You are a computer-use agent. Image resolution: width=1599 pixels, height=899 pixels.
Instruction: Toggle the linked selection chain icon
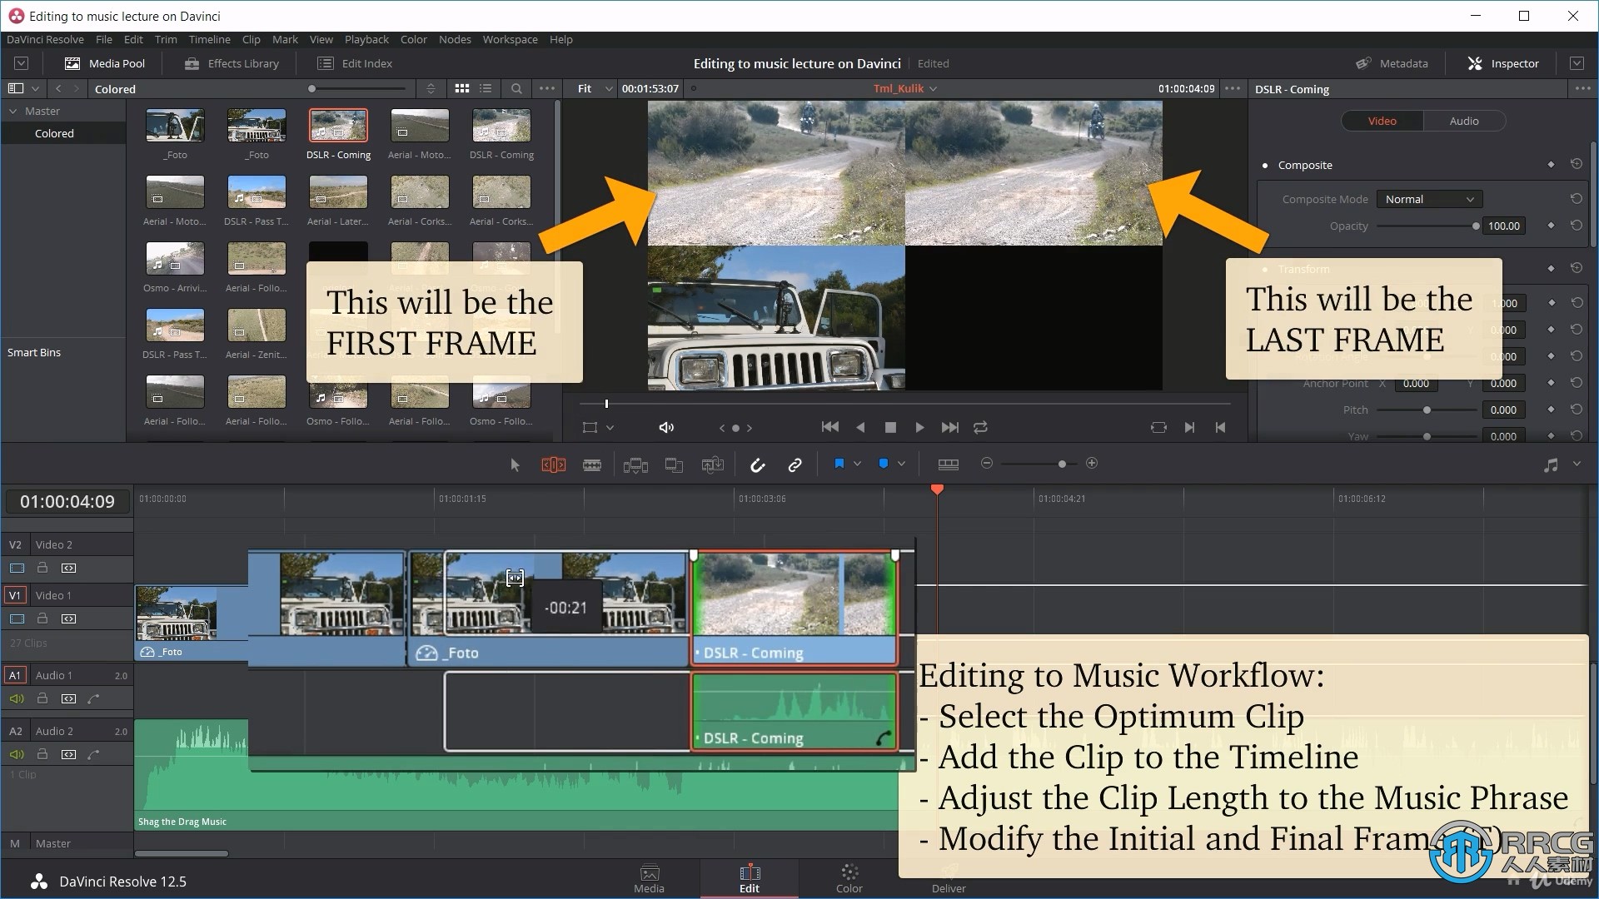pyautogui.click(x=795, y=464)
